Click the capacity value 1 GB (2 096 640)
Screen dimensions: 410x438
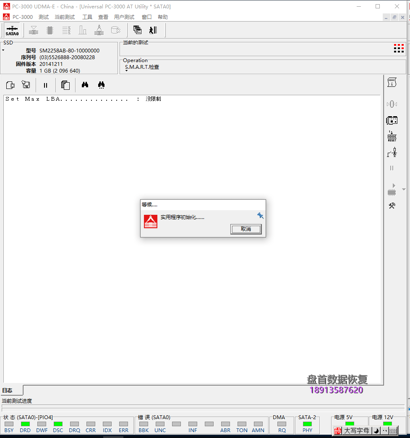pos(60,70)
